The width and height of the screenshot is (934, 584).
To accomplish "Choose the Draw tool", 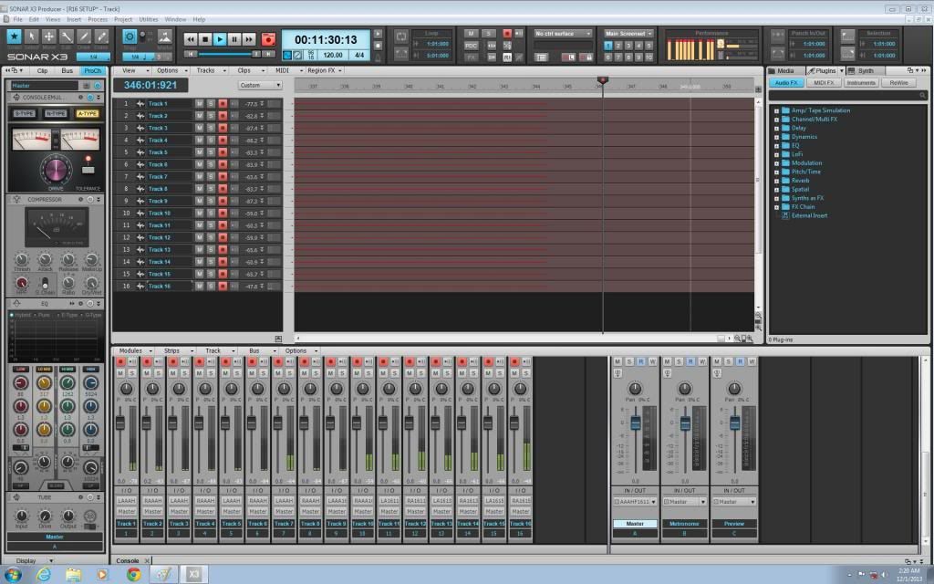I will [84, 37].
